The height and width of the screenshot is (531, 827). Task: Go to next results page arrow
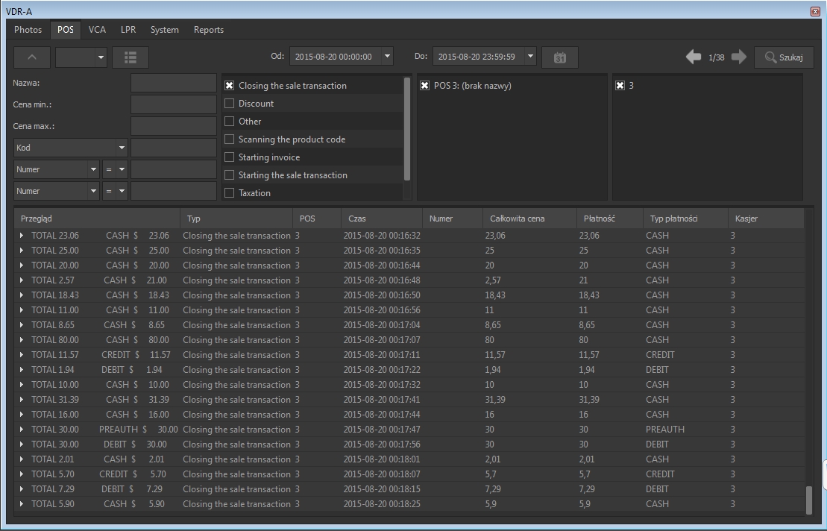point(739,57)
